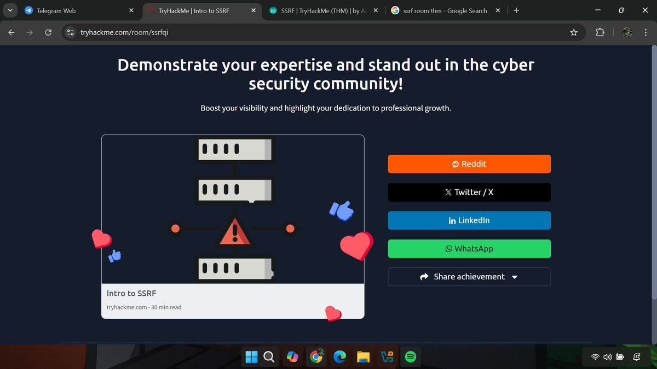Open the tab search chevron
This screenshot has width=657, height=369.
pyautogui.click(x=10, y=10)
